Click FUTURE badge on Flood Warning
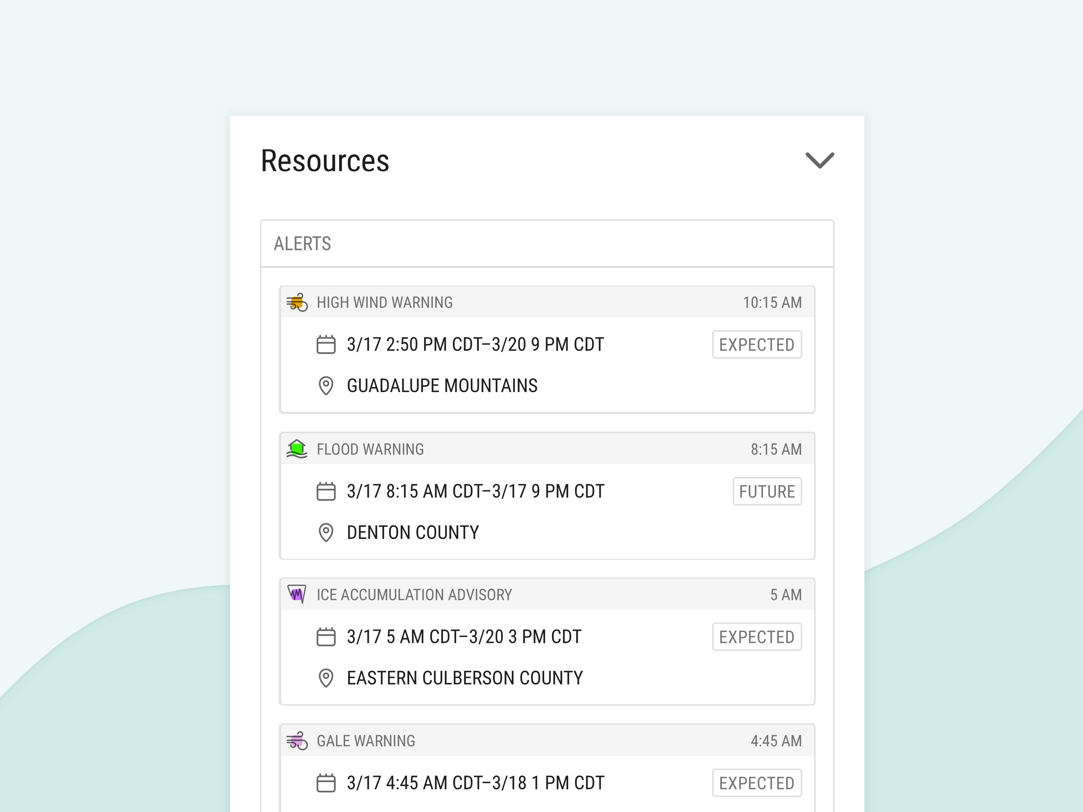1083x812 pixels. [x=767, y=491]
